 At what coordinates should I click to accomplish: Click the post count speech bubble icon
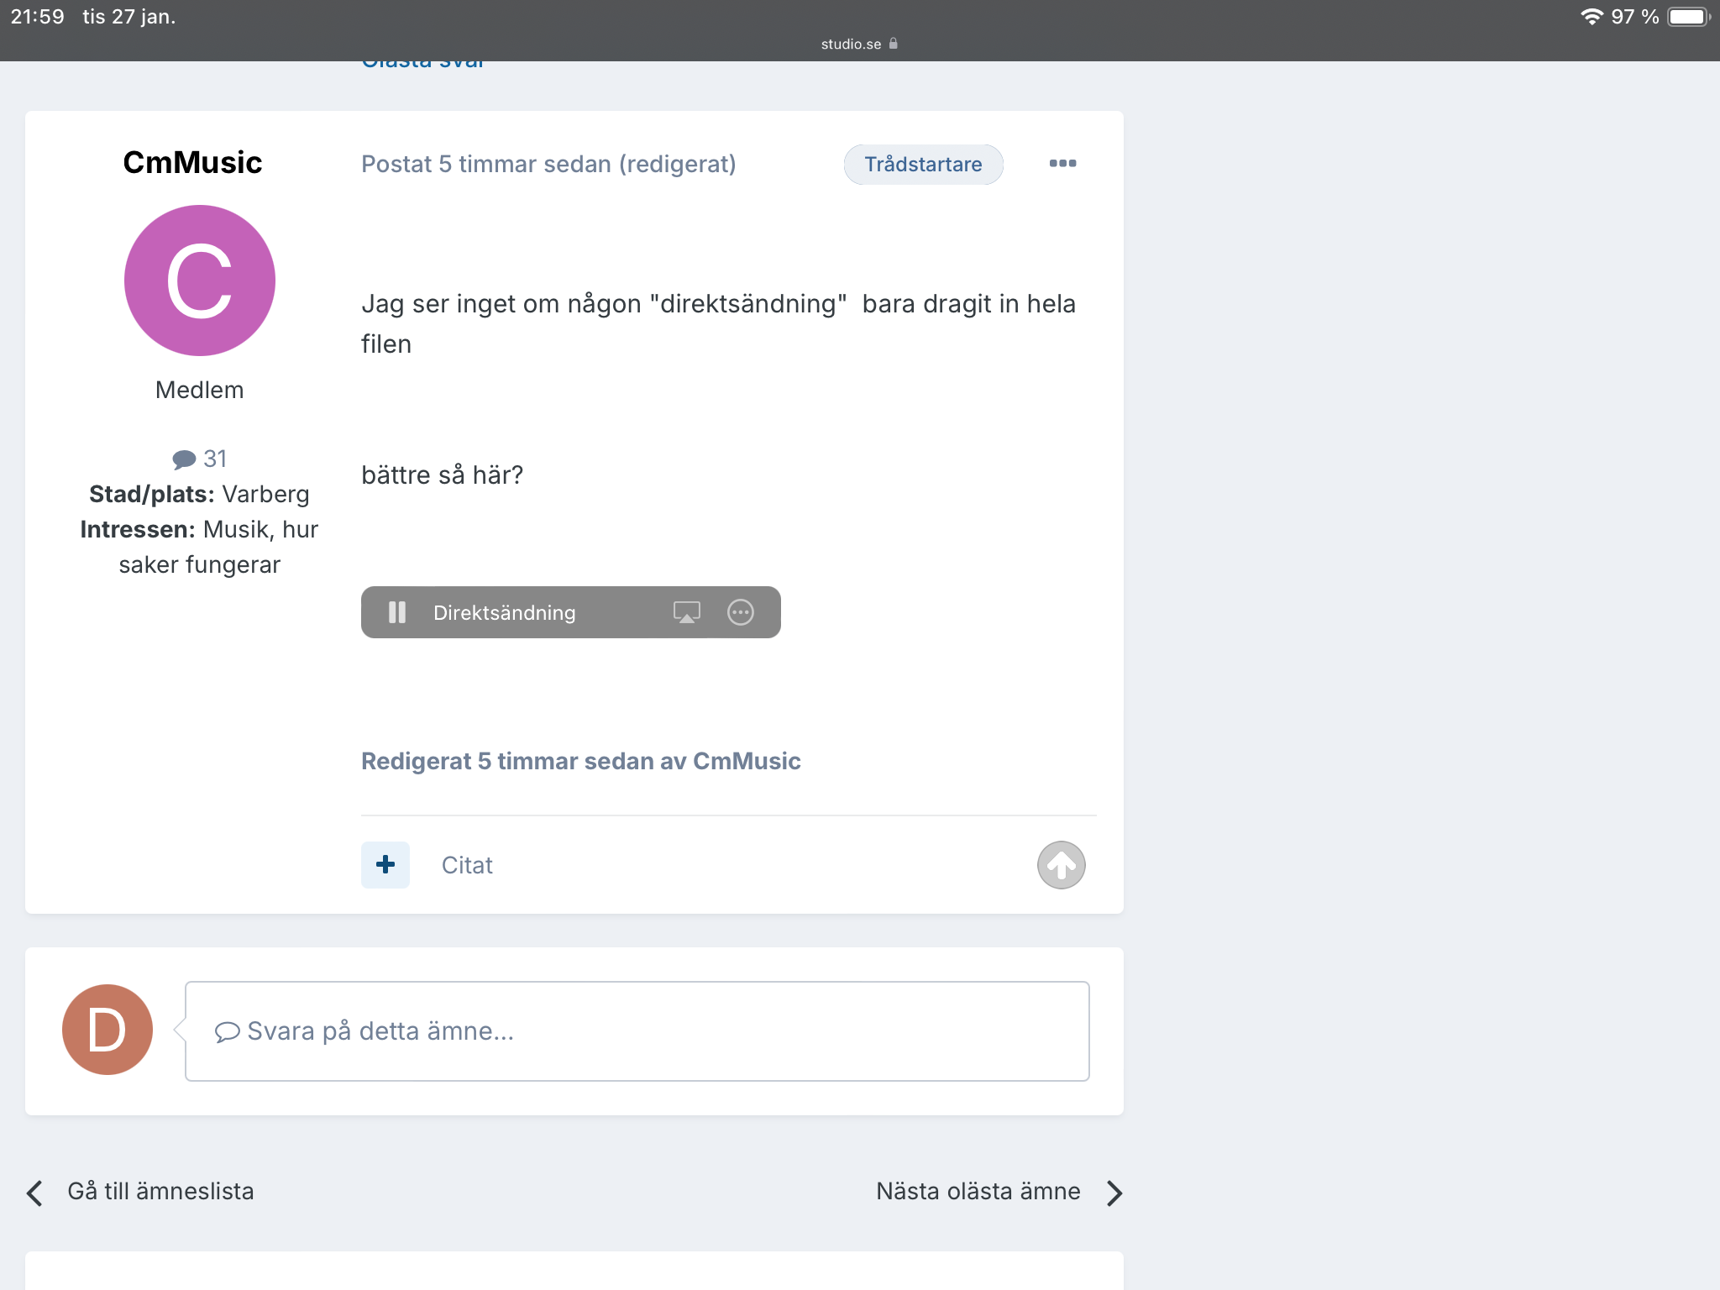184,459
